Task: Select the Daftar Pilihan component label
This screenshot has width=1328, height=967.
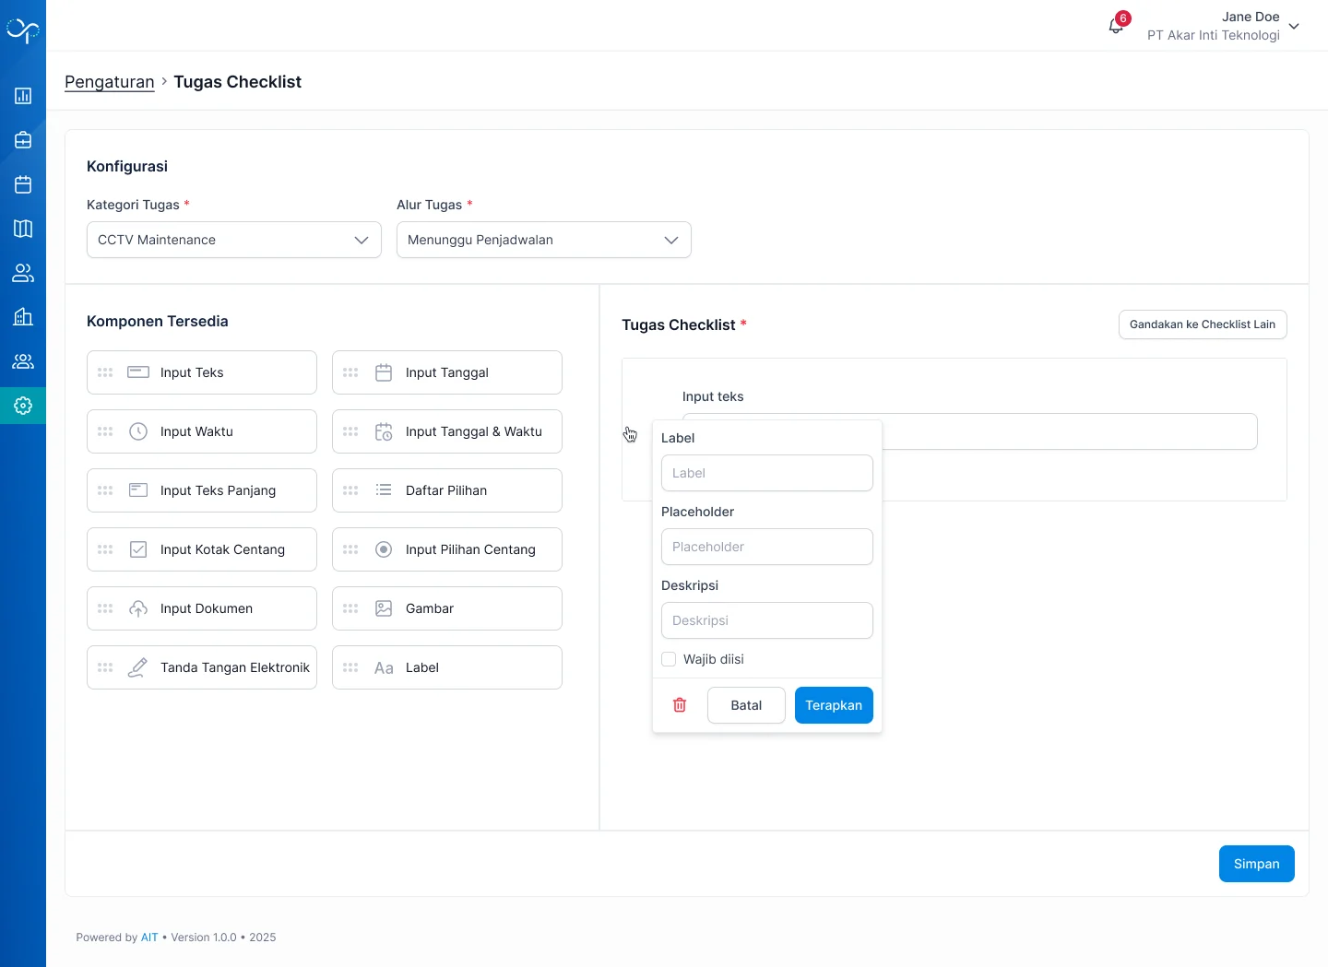Action: [446, 490]
